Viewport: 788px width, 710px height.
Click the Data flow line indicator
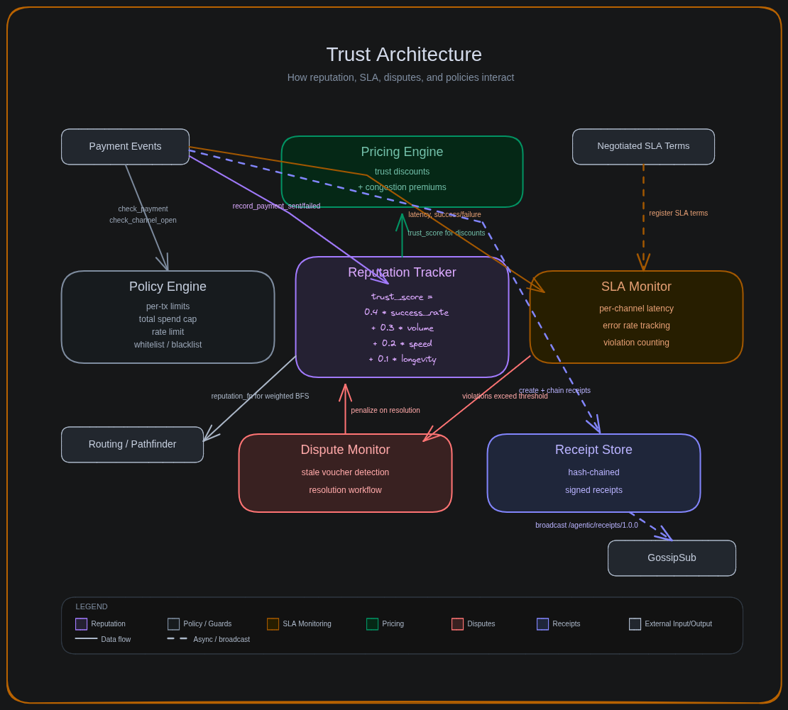coord(87,639)
